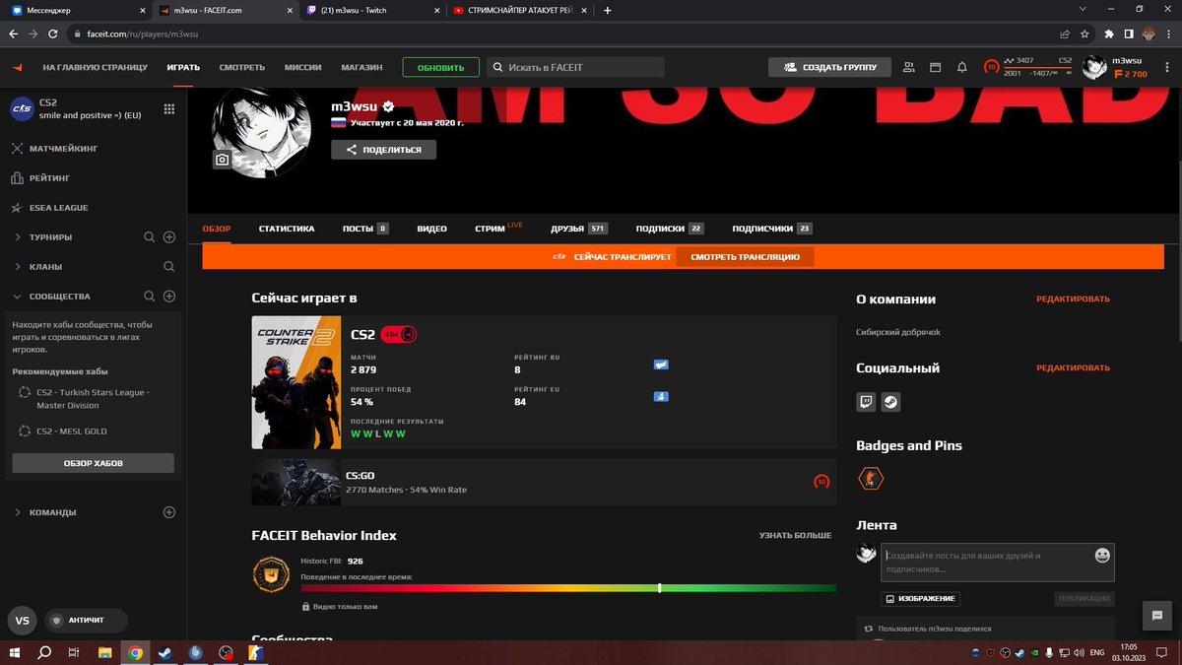Switch to Twitch browser tab
This screenshot has width=1182, height=665.
371,10
